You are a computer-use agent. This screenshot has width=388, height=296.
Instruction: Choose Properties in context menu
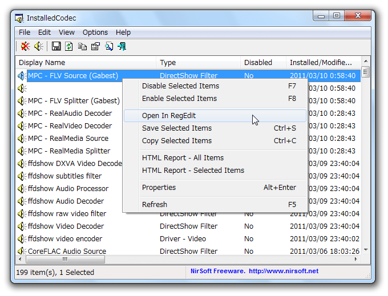pos(215,188)
